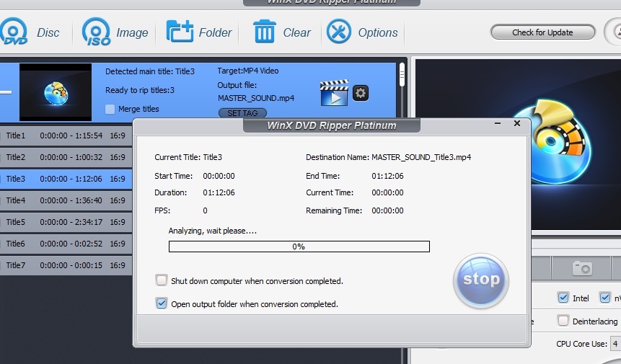Select Title4 row in the list
Screen dimensions: 621x364
(x=66, y=200)
